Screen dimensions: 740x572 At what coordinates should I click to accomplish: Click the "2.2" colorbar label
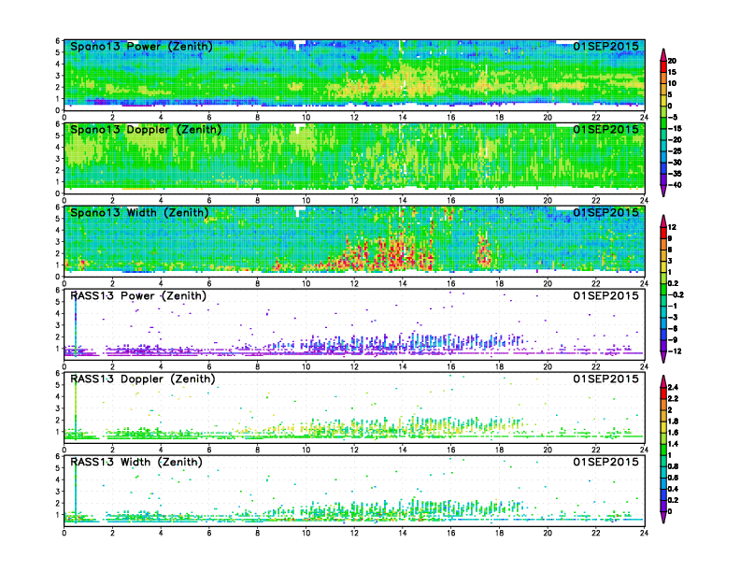(673, 398)
